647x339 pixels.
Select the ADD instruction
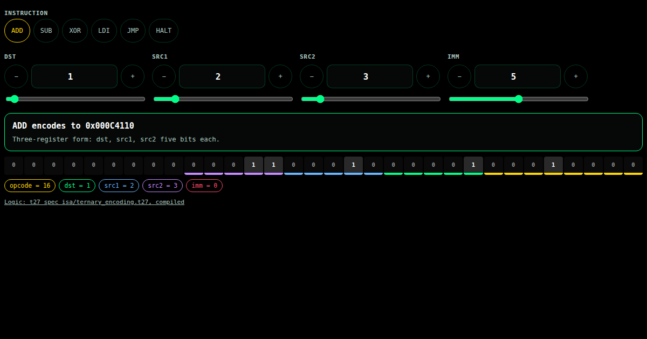tap(17, 31)
